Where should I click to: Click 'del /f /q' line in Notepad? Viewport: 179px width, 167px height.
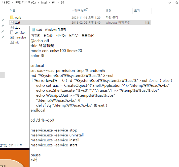72,105
